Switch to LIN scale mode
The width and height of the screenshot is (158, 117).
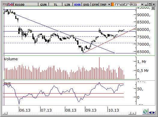67,4
